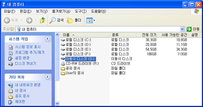This screenshot has height=107, width=203.
Task: Open the view mode dropdown arrow
Action: (x=94, y=20)
